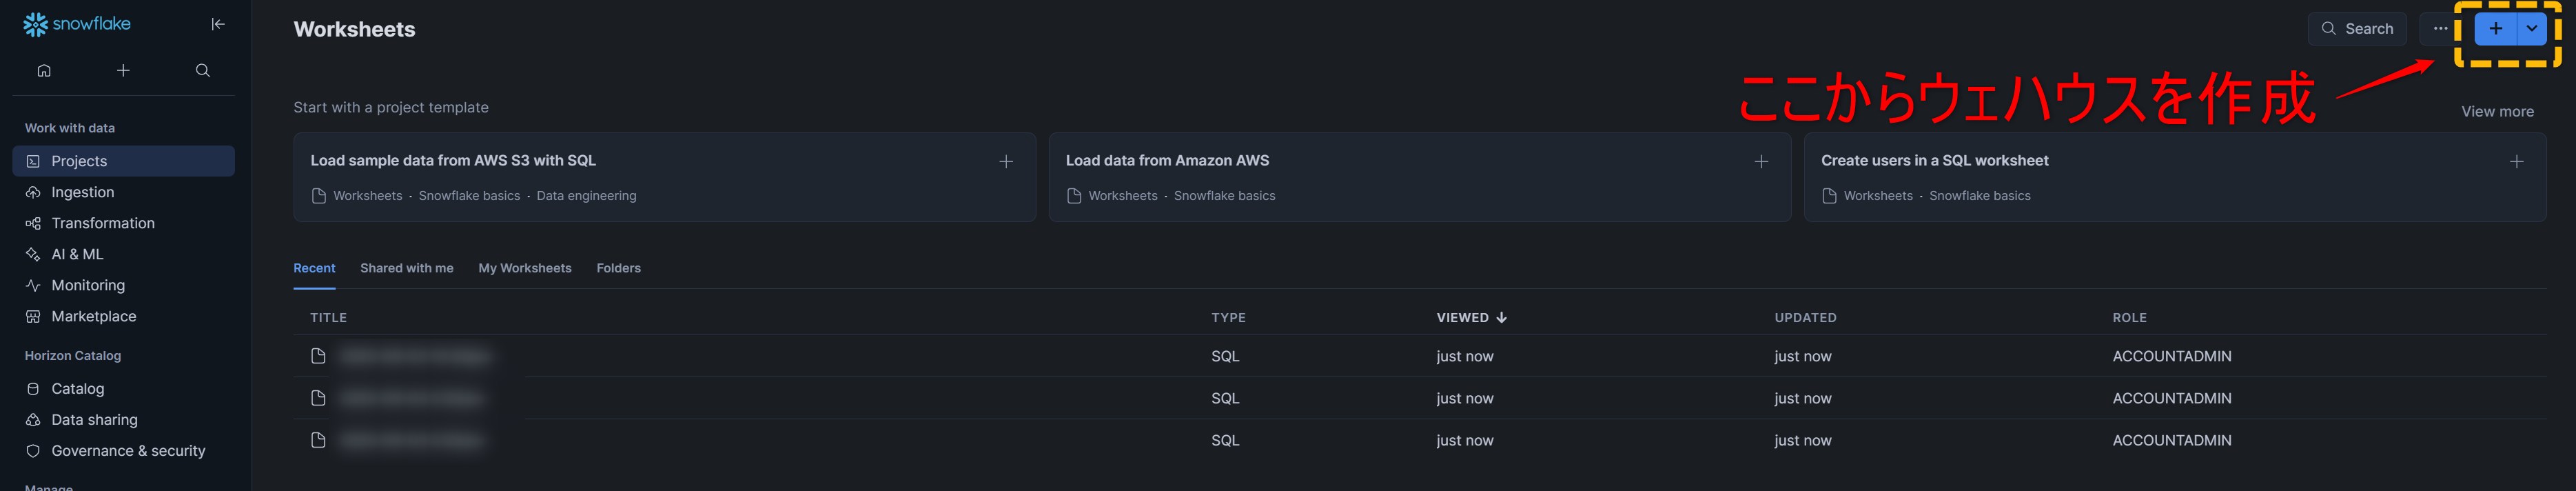Add the Load sample data from AWS S3 template with its plus icon
Image resolution: width=2576 pixels, height=491 pixels.
coord(1006,161)
